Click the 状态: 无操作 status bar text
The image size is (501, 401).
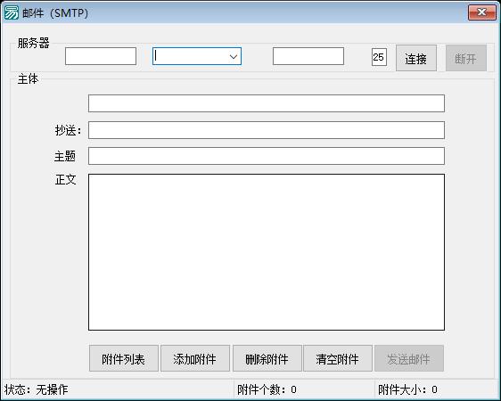[37, 389]
